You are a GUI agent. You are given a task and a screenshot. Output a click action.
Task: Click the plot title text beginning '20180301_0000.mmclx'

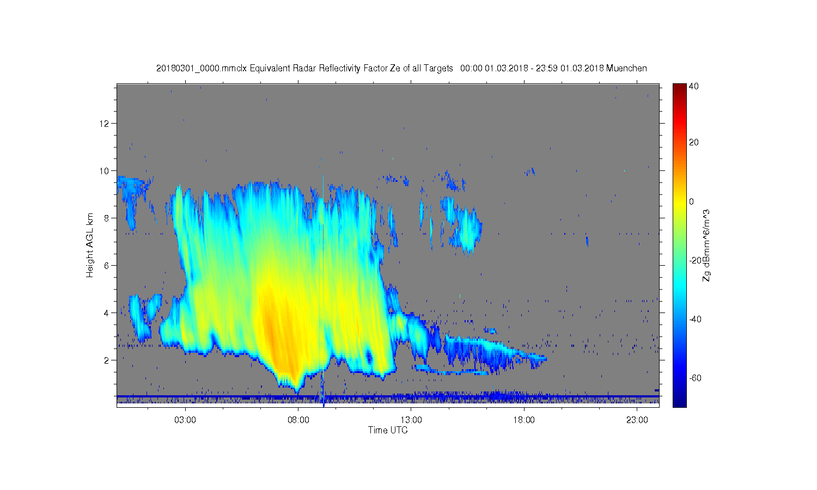tap(401, 68)
